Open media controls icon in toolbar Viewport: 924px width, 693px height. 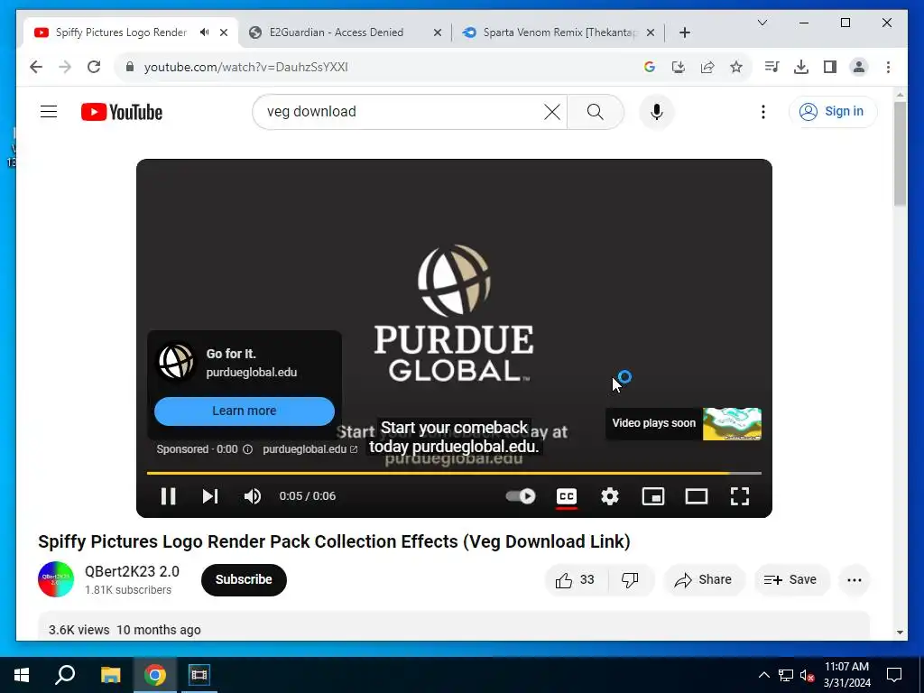point(772,67)
